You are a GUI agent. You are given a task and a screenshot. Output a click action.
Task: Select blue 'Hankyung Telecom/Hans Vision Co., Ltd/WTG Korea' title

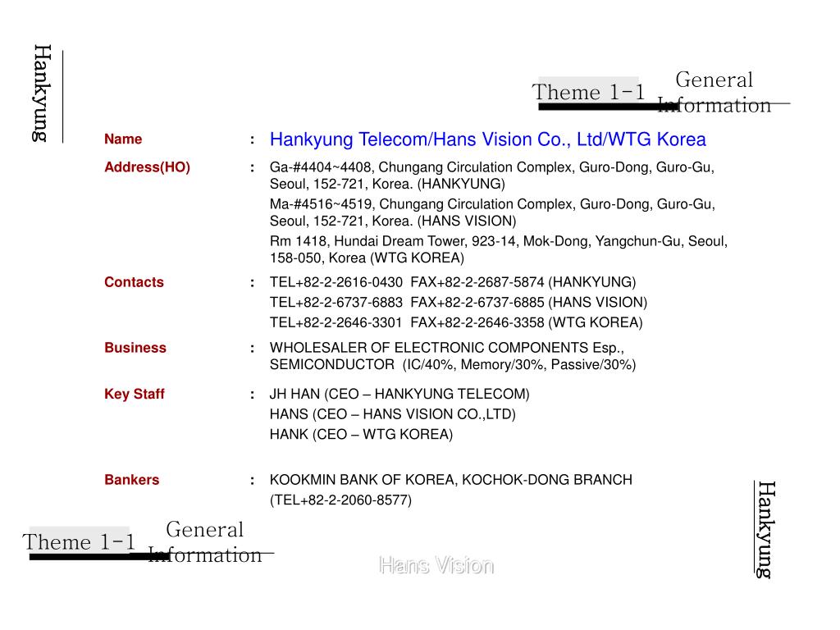pyautogui.click(x=488, y=139)
